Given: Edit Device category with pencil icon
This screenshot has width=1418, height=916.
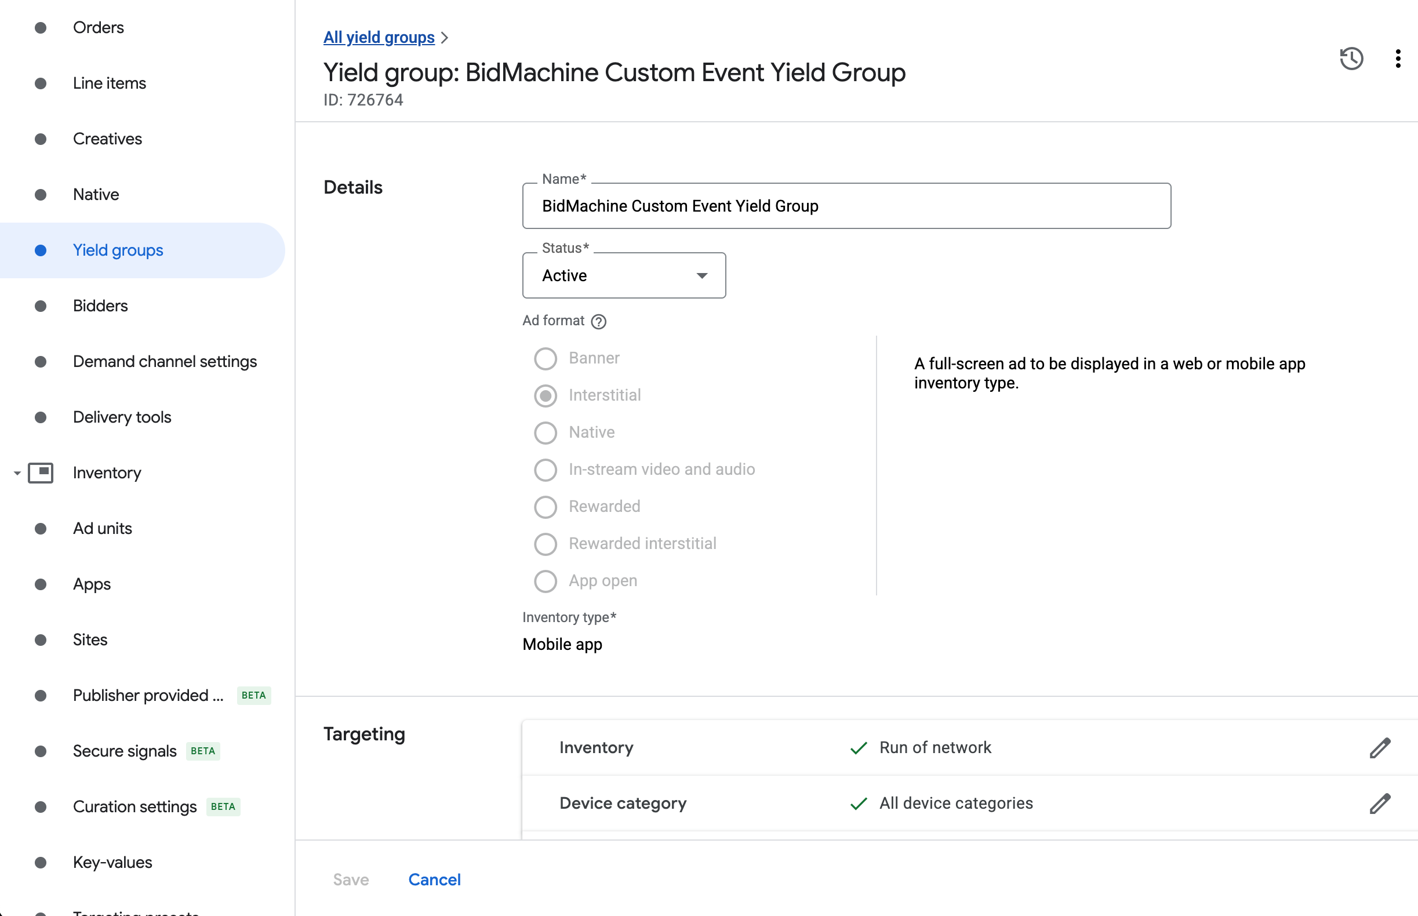Looking at the screenshot, I should pyautogui.click(x=1379, y=803).
